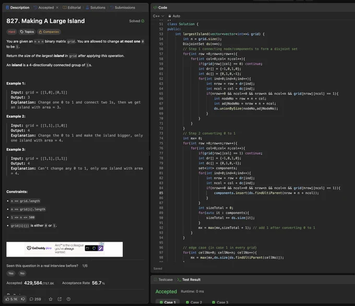Click the Code panel icon
The width and height of the screenshot is (355, 306).
(156, 7)
